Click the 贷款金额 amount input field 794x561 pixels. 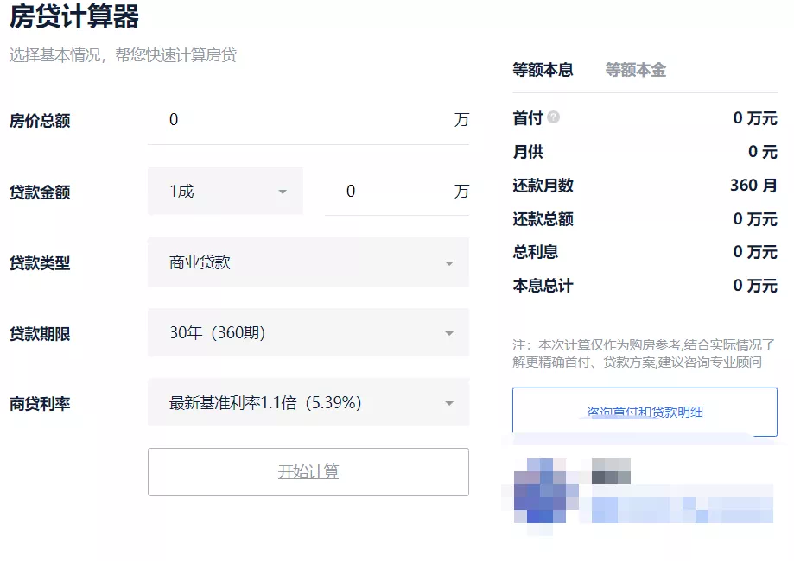(x=389, y=192)
